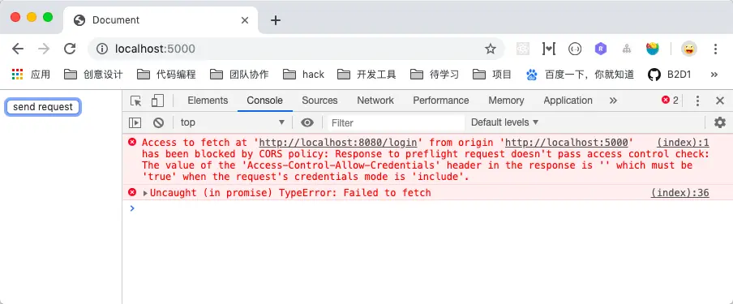Clear console with the block icon

click(x=158, y=122)
